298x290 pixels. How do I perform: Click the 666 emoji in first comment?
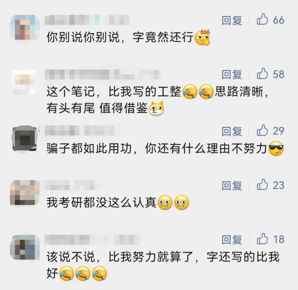tap(203, 38)
